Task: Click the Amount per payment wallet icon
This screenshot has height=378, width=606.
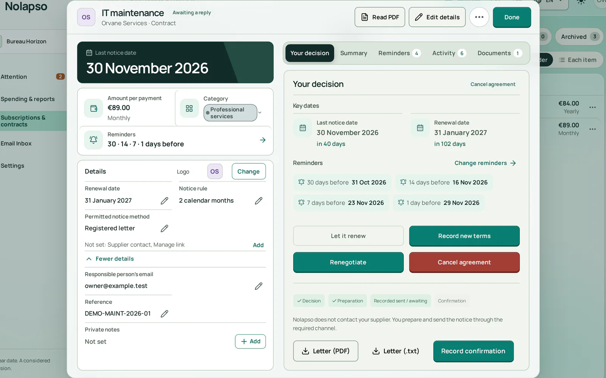Action: pyautogui.click(x=94, y=108)
